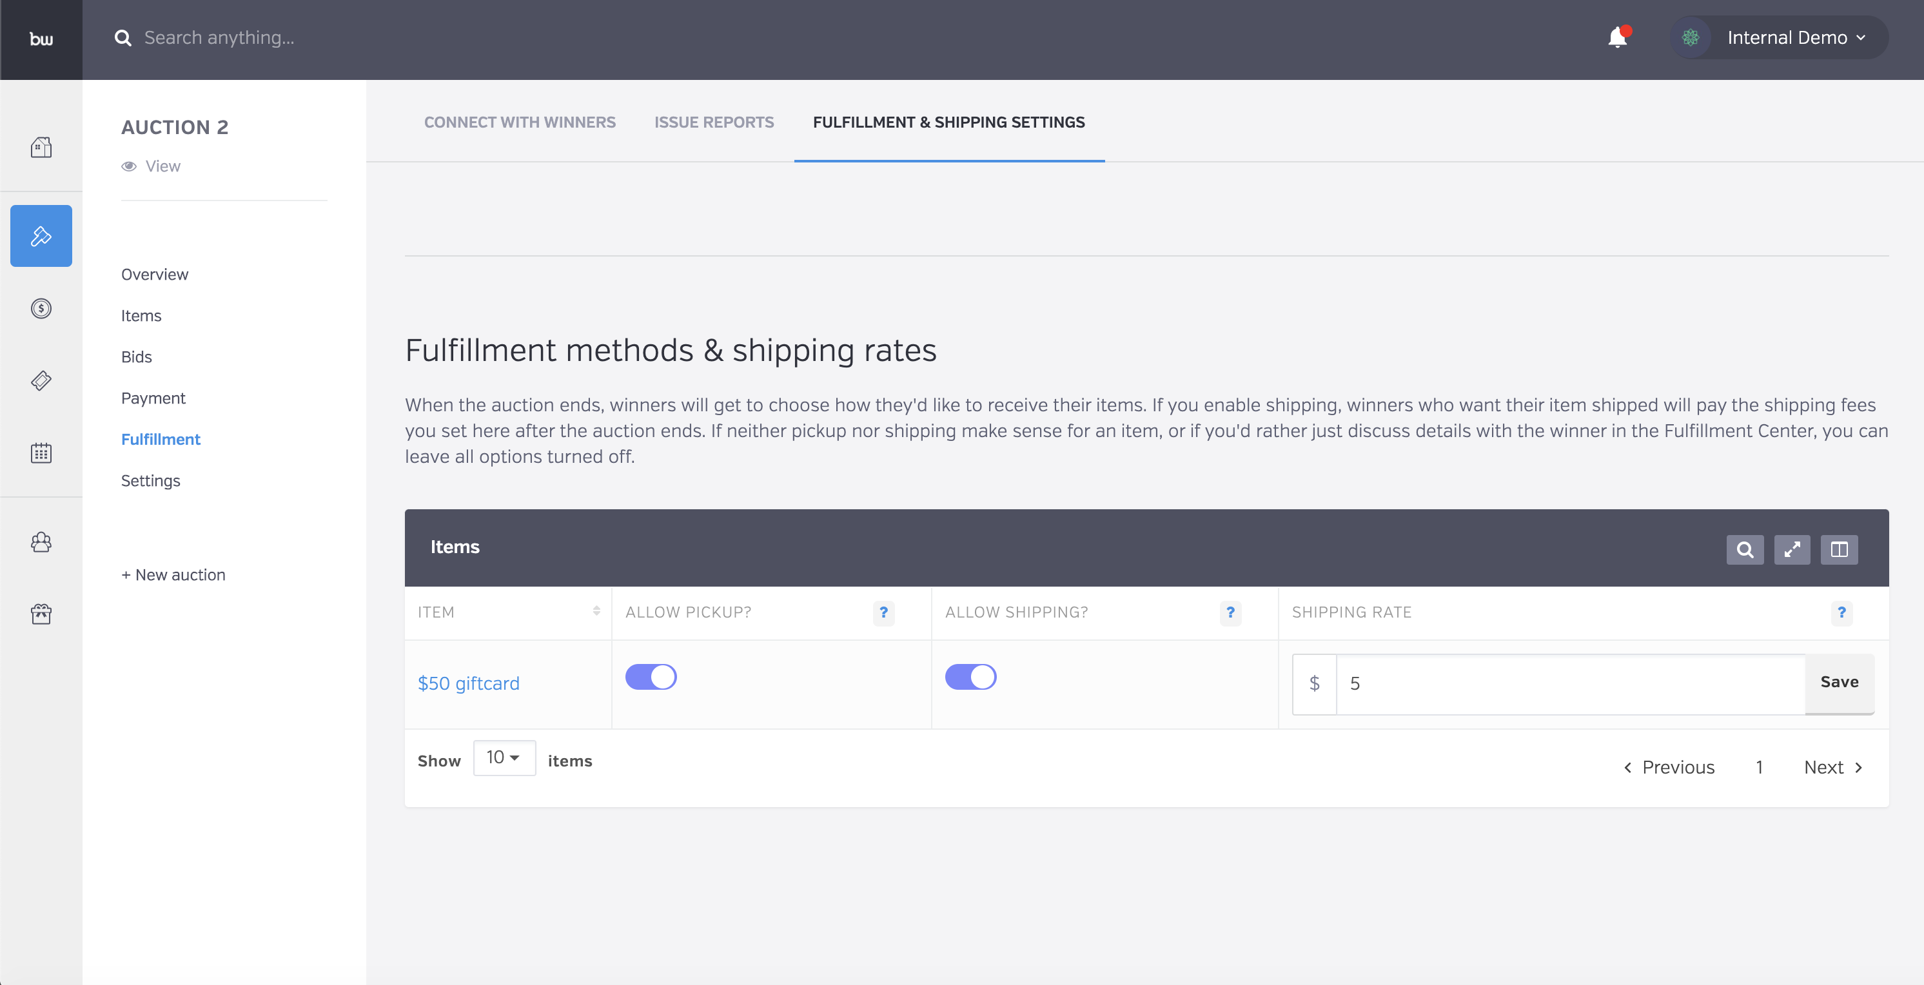Open the column settings icon in Items panel
1924x985 pixels.
(x=1840, y=550)
